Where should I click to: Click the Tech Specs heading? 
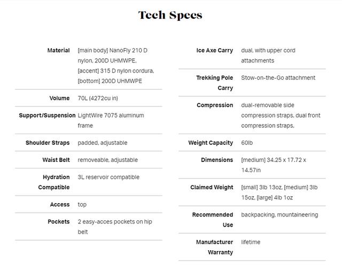tap(170, 15)
